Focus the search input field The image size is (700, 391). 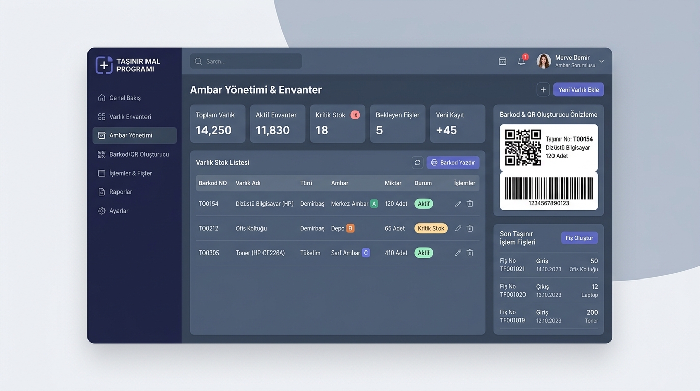pos(246,61)
